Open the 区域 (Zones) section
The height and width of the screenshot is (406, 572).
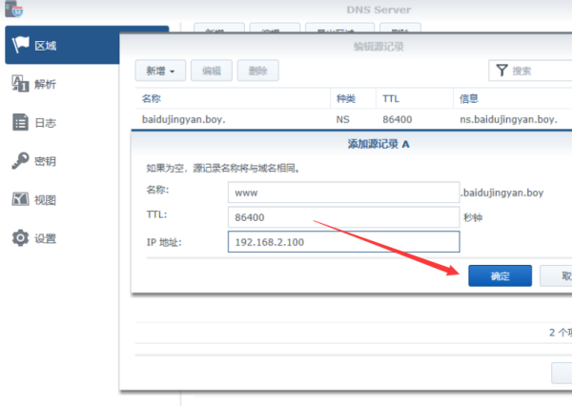click(x=62, y=45)
